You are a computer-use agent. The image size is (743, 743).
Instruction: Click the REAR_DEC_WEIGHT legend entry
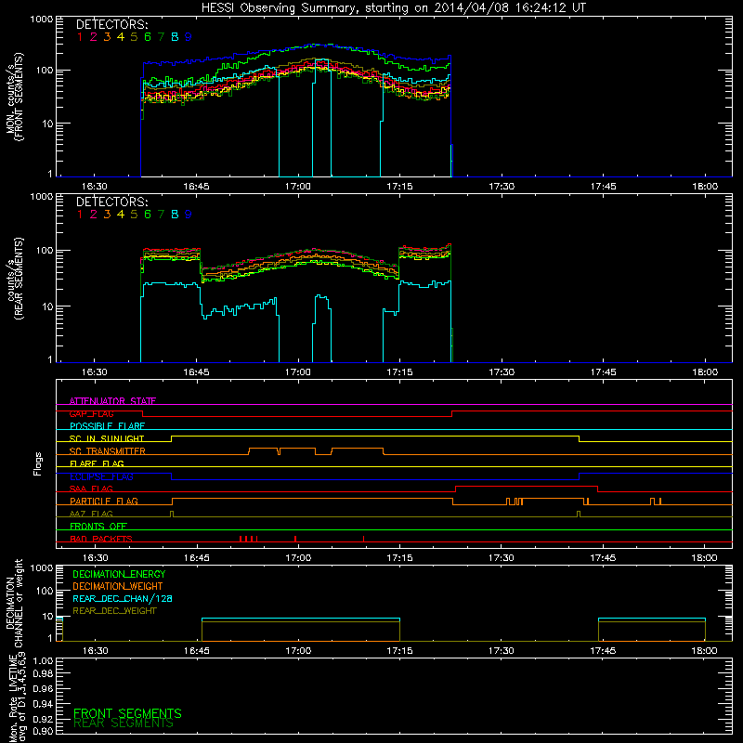coord(114,611)
